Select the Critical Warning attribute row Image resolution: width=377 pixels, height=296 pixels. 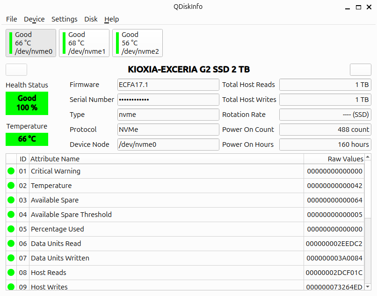[x=185, y=171]
